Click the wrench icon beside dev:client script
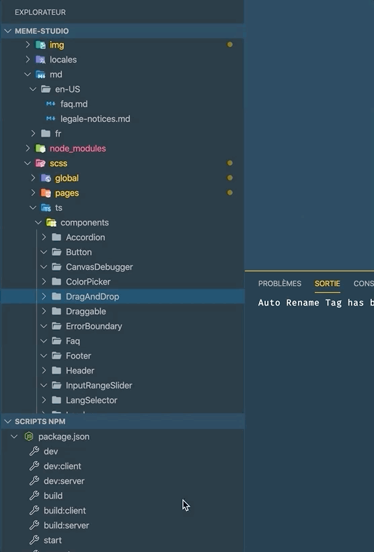 pos(34,466)
